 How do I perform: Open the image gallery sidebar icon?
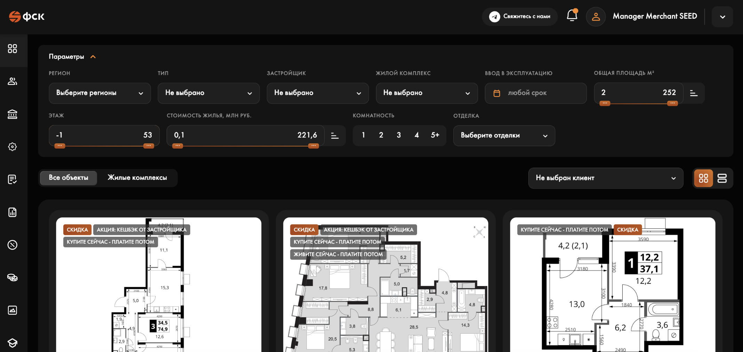coord(13,310)
